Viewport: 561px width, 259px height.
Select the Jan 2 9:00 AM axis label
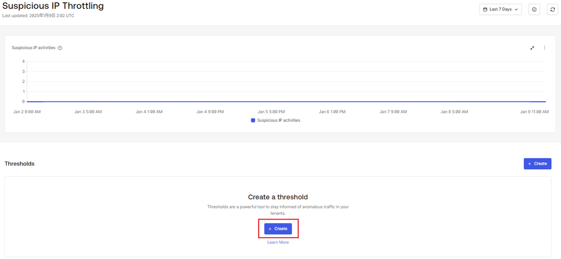click(27, 112)
